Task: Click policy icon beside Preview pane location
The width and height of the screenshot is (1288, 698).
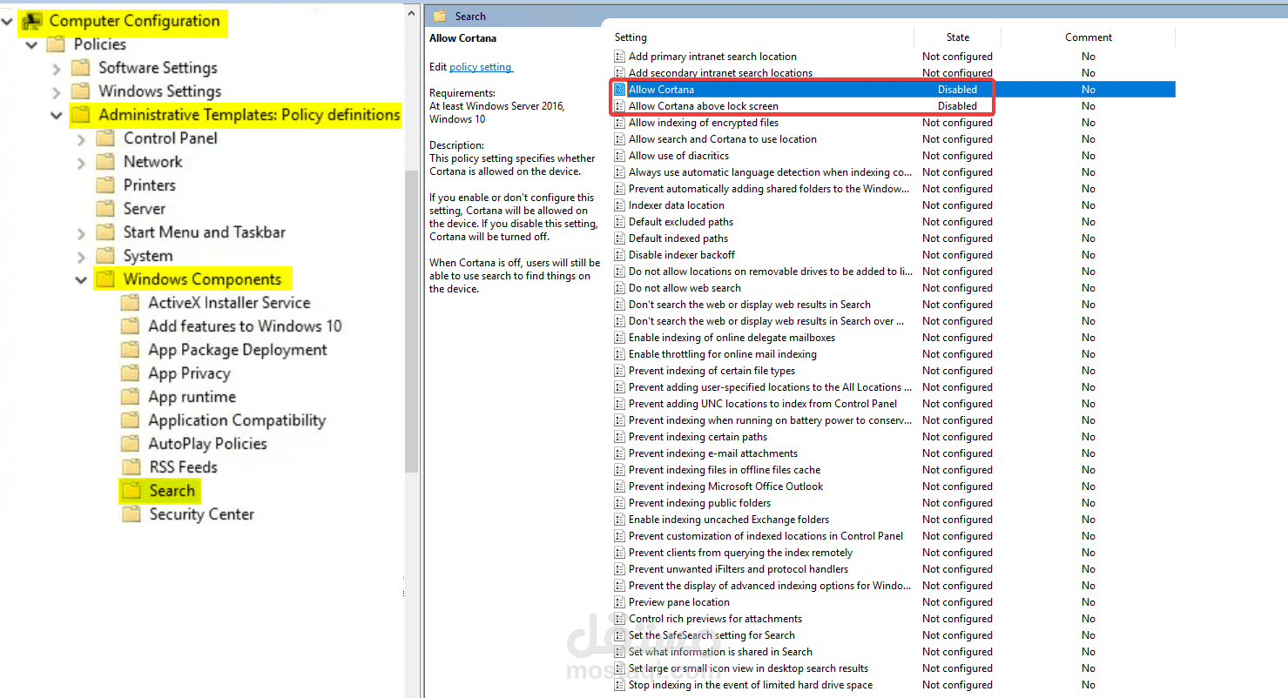Action: [x=620, y=602]
